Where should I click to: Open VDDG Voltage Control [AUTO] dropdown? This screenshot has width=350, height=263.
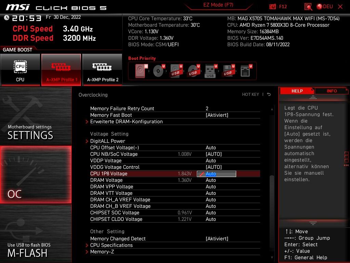coord(214,167)
